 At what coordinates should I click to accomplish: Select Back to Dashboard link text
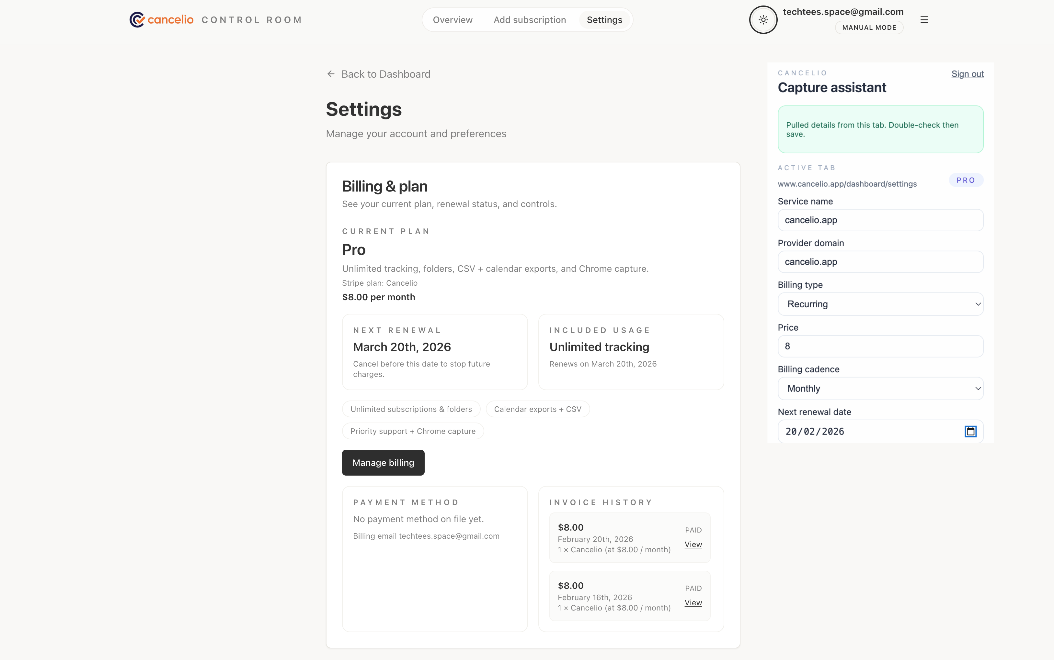386,74
